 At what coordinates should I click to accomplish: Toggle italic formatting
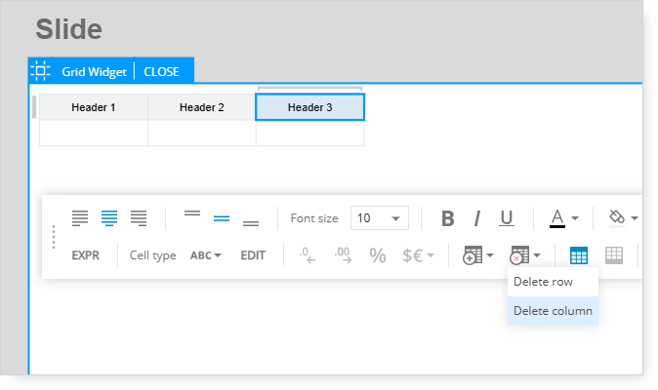tap(476, 218)
